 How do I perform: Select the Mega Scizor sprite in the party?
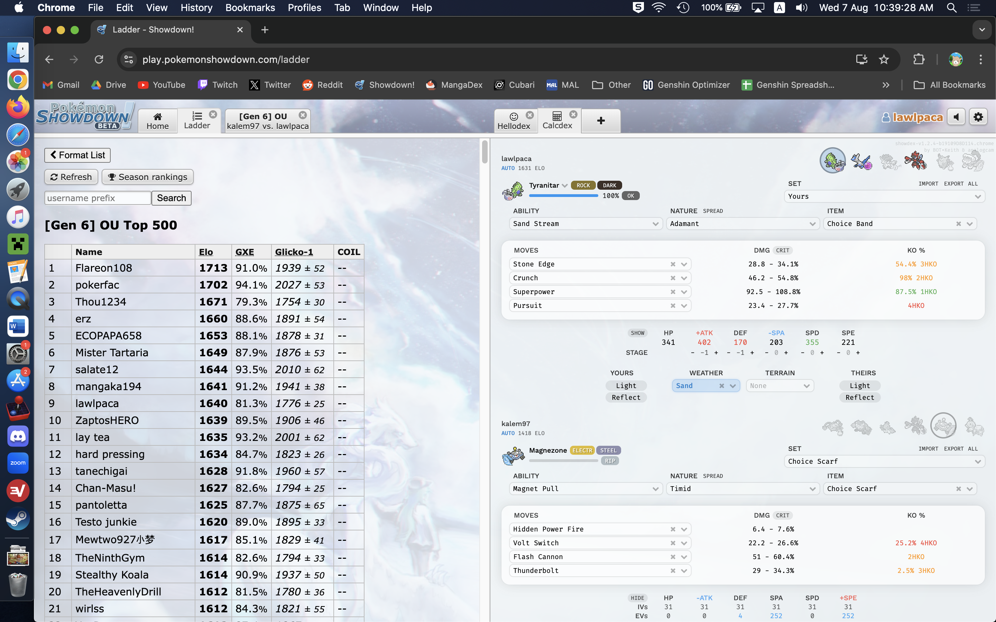pyautogui.click(x=916, y=161)
